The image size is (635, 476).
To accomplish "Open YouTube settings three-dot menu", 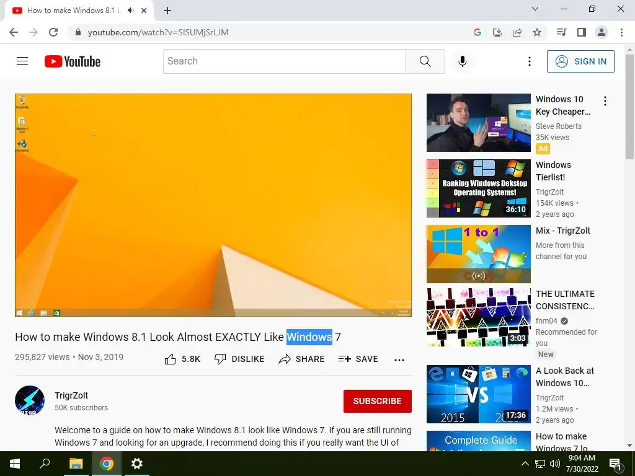I will tap(530, 61).
